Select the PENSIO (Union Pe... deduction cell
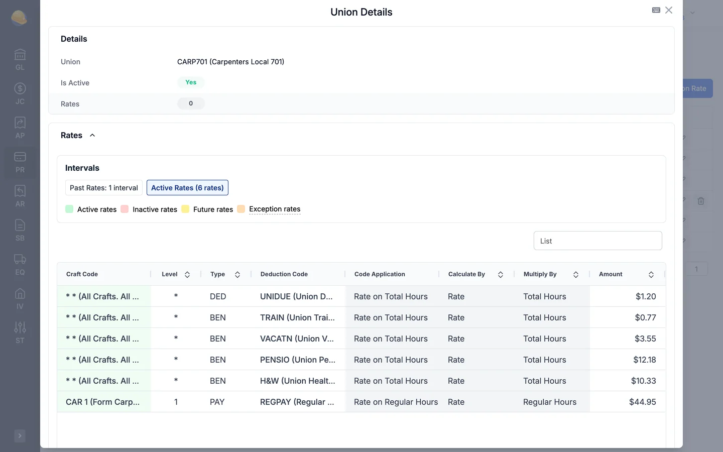This screenshot has width=723, height=452. pyautogui.click(x=298, y=360)
